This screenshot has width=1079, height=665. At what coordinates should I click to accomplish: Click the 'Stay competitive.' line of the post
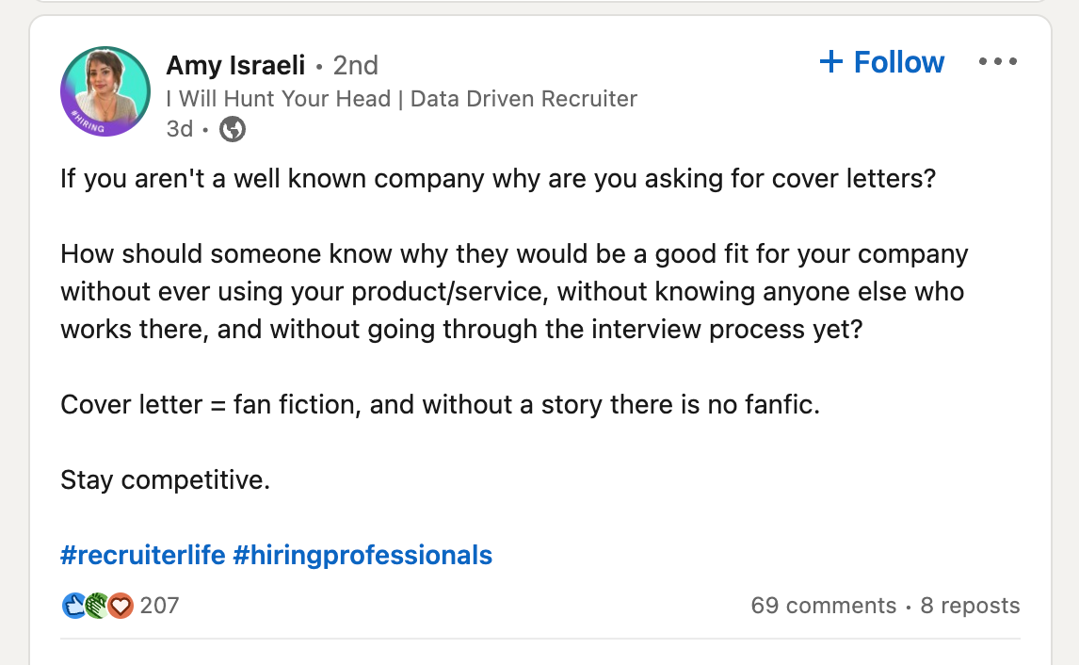[x=166, y=480]
